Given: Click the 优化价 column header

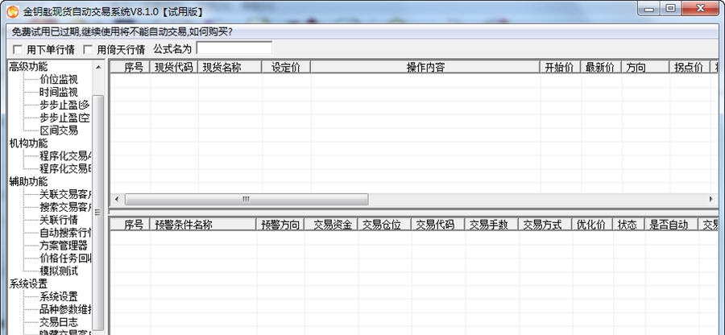Looking at the screenshot, I should coord(593,225).
